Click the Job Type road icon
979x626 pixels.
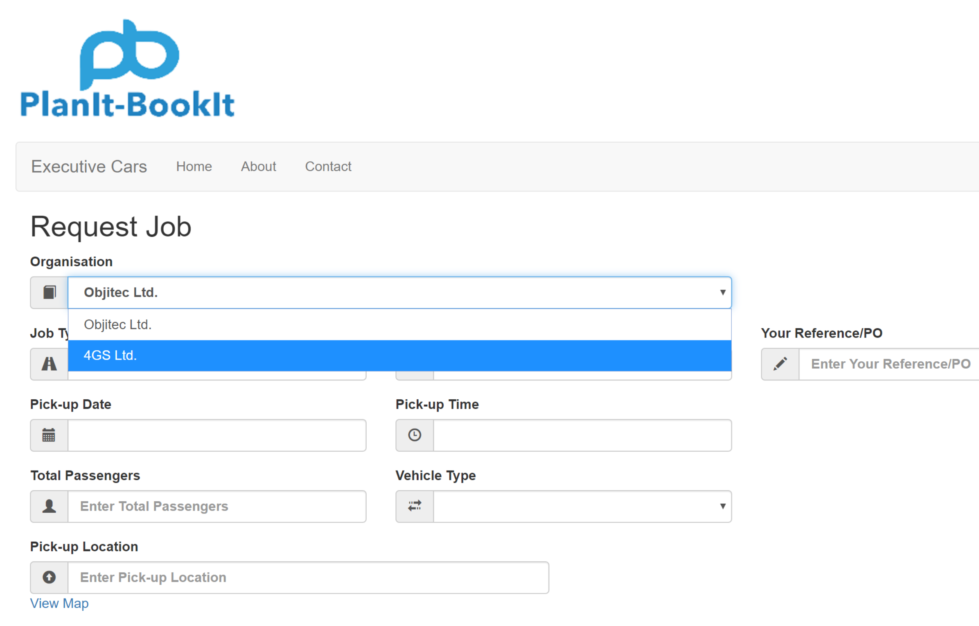(x=50, y=364)
